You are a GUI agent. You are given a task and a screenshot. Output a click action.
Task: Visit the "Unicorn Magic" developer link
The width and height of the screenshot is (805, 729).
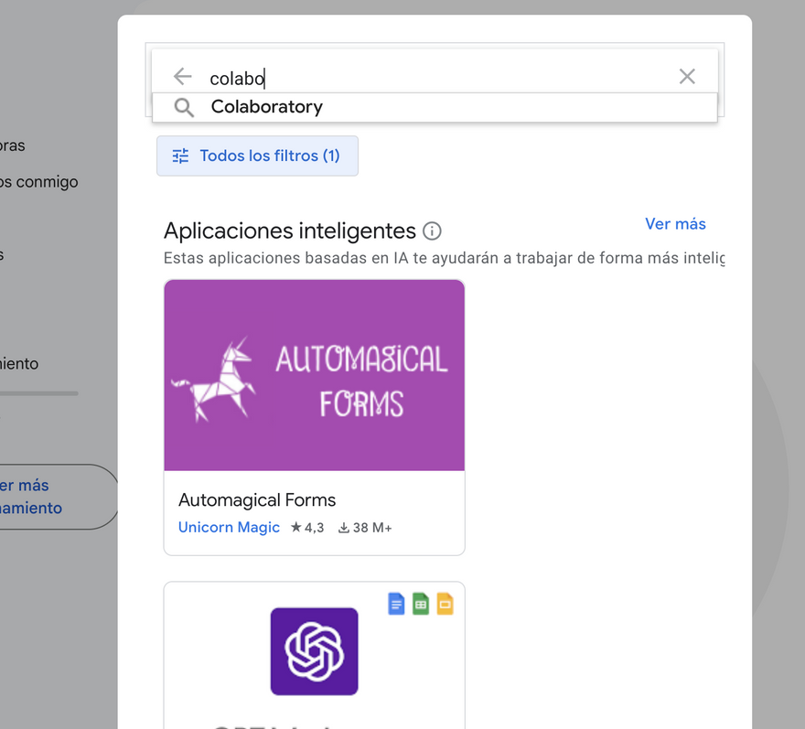[229, 527]
